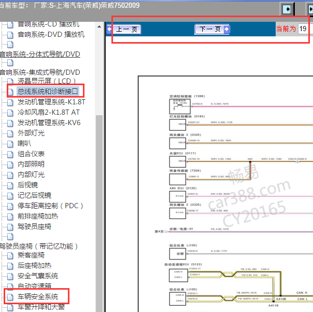Open 音响系统-DVD 播放机 entry
The image size is (313, 312).
coord(51,35)
